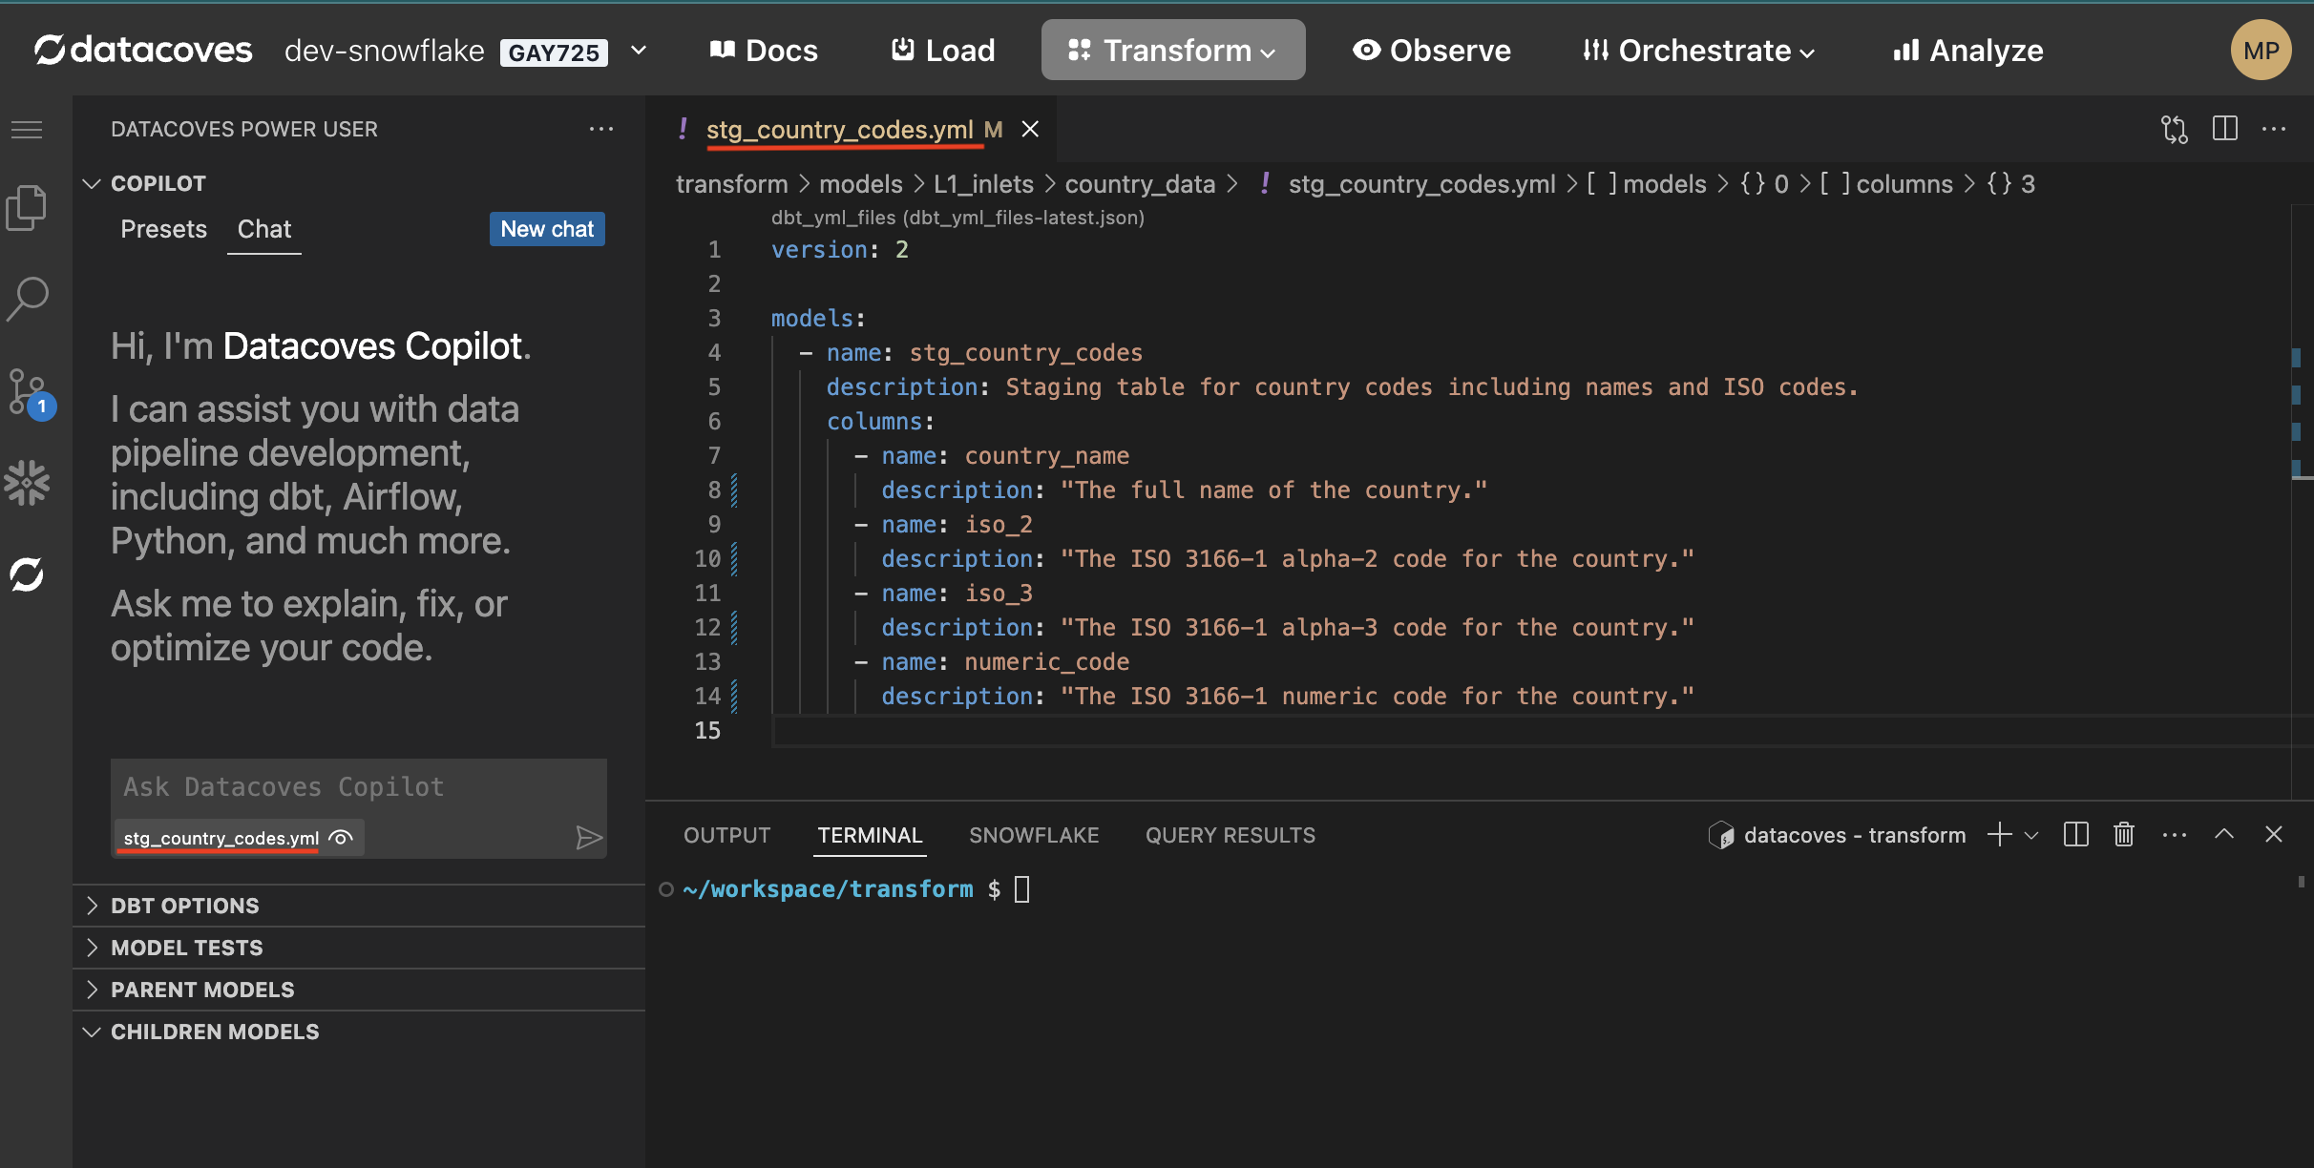Open the Docs menu item

tap(764, 50)
